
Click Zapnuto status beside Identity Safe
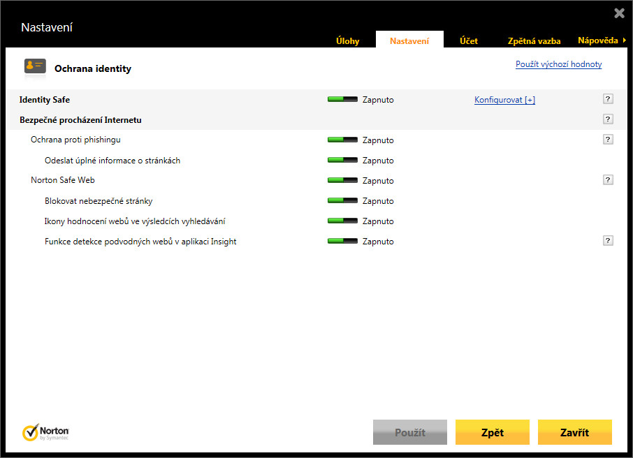pos(378,100)
